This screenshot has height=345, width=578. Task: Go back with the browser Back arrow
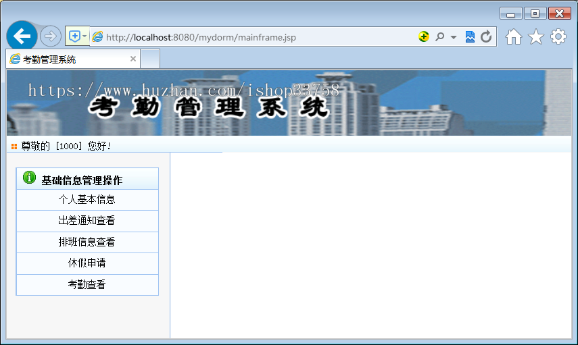coord(22,36)
